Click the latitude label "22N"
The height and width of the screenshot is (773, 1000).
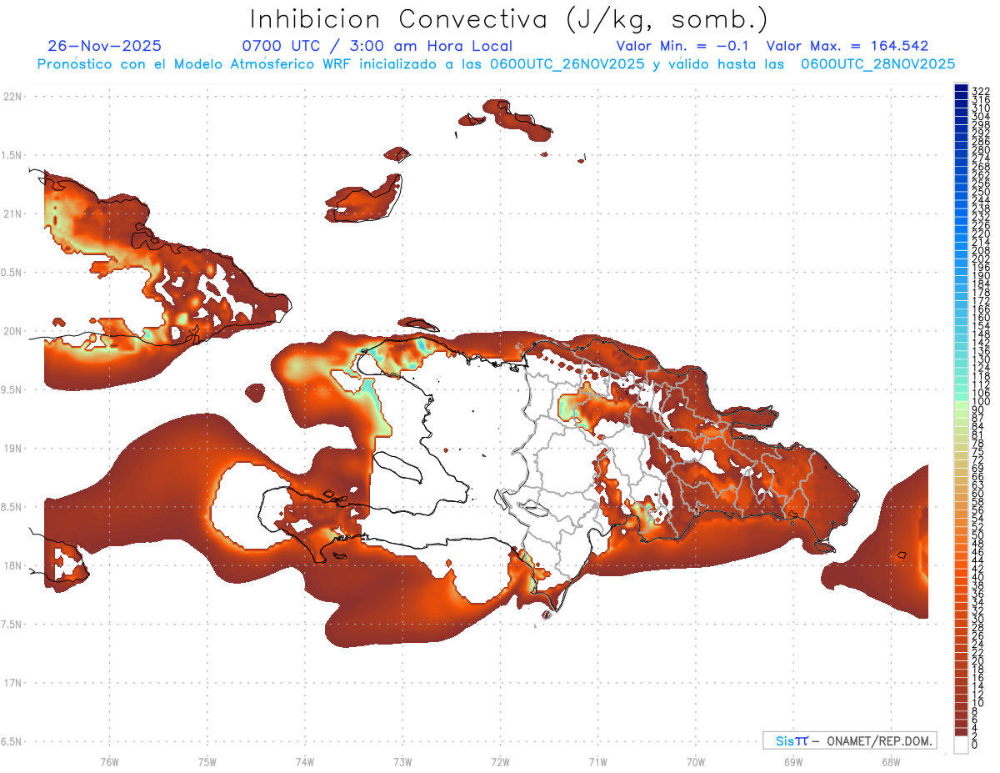12,96
